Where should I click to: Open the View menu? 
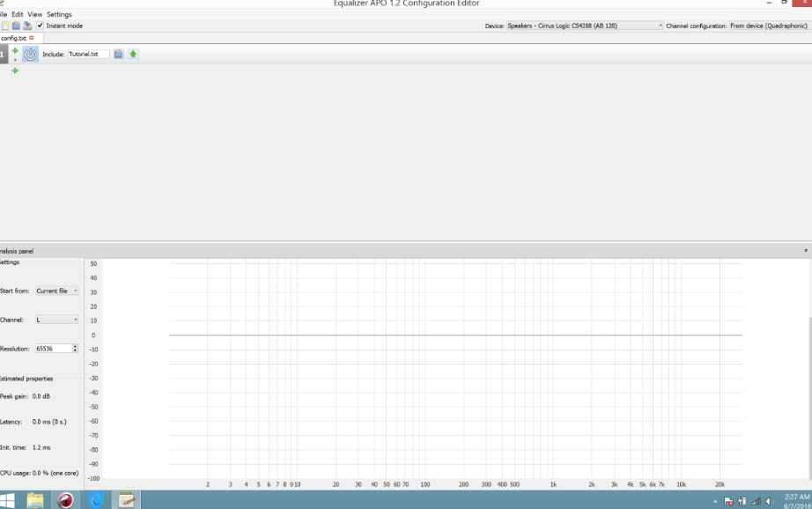tap(34, 14)
